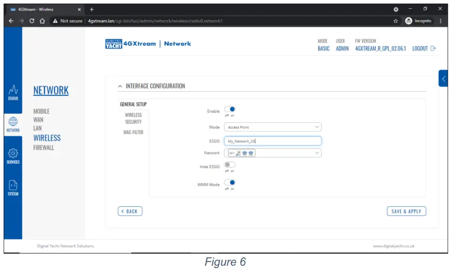Screen dimensions: 453x270
Task: Click the www.digitalyacht.co.uk footer link
Action: pos(394,246)
